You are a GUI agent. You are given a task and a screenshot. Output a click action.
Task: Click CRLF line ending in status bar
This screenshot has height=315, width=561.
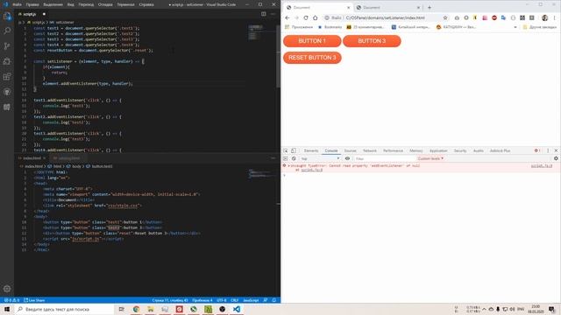coord(234,300)
